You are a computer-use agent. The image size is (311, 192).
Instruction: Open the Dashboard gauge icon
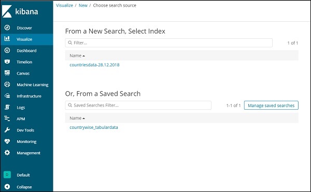tap(7, 50)
